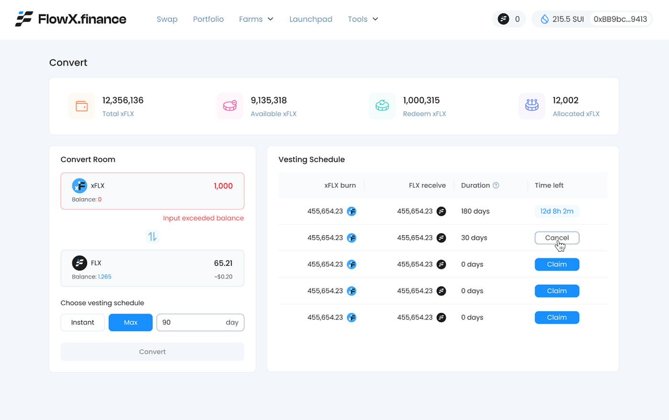
Task: Click the 9,135,318 Available xFLX value
Action: [x=269, y=100]
